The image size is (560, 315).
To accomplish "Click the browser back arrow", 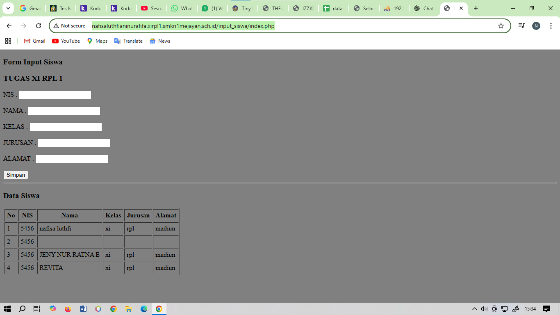I will [x=9, y=26].
